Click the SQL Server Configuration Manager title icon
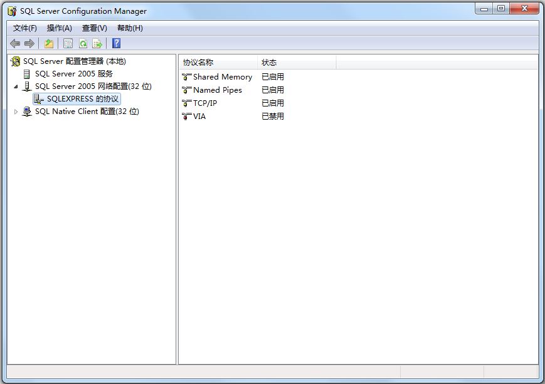Image resolution: width=545 pixels, height=384 pixels. click(x=12, y=11)
